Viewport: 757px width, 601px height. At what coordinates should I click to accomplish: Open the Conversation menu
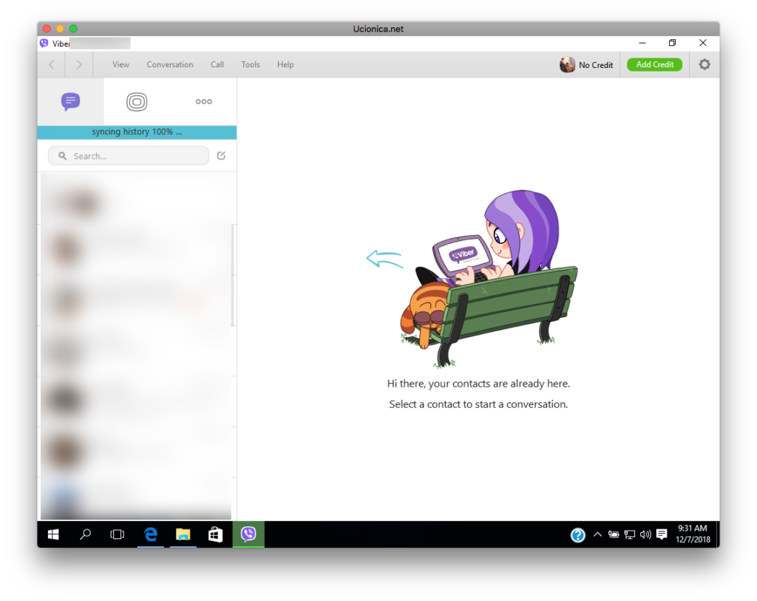click(169, 65)
